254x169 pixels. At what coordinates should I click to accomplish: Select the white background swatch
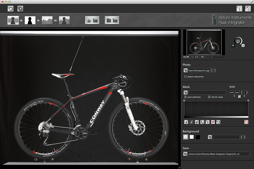point(192,137)
